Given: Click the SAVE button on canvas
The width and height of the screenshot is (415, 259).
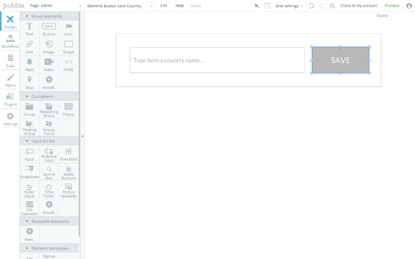Looking at the screenshot, I should [x=340, y=60].
